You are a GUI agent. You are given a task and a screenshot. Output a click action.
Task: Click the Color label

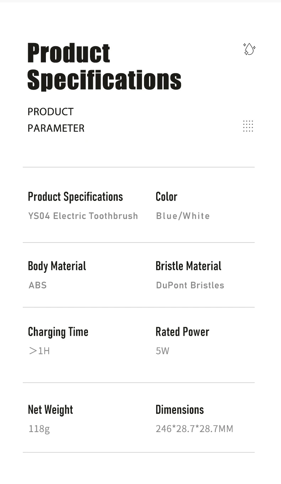166,197
